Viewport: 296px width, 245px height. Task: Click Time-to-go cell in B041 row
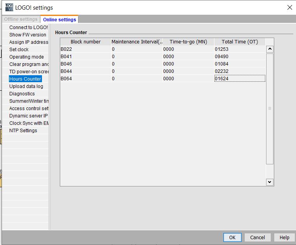click(x=188, y=57)
